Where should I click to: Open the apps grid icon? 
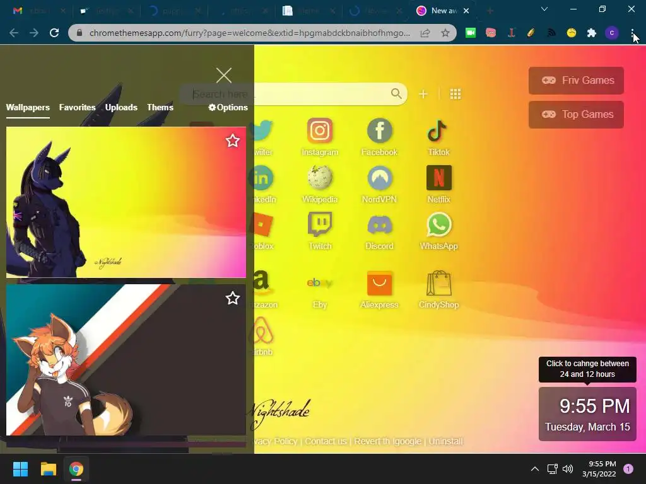point(455,95)
